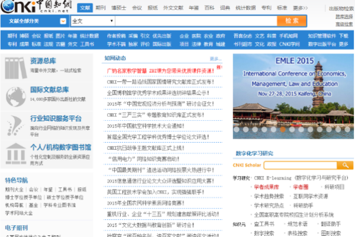Click the CNKI Scholar search field
Image resolution: width=355 pixels, height=237 pixels.
pyautogui.click(x=300, y=165)
